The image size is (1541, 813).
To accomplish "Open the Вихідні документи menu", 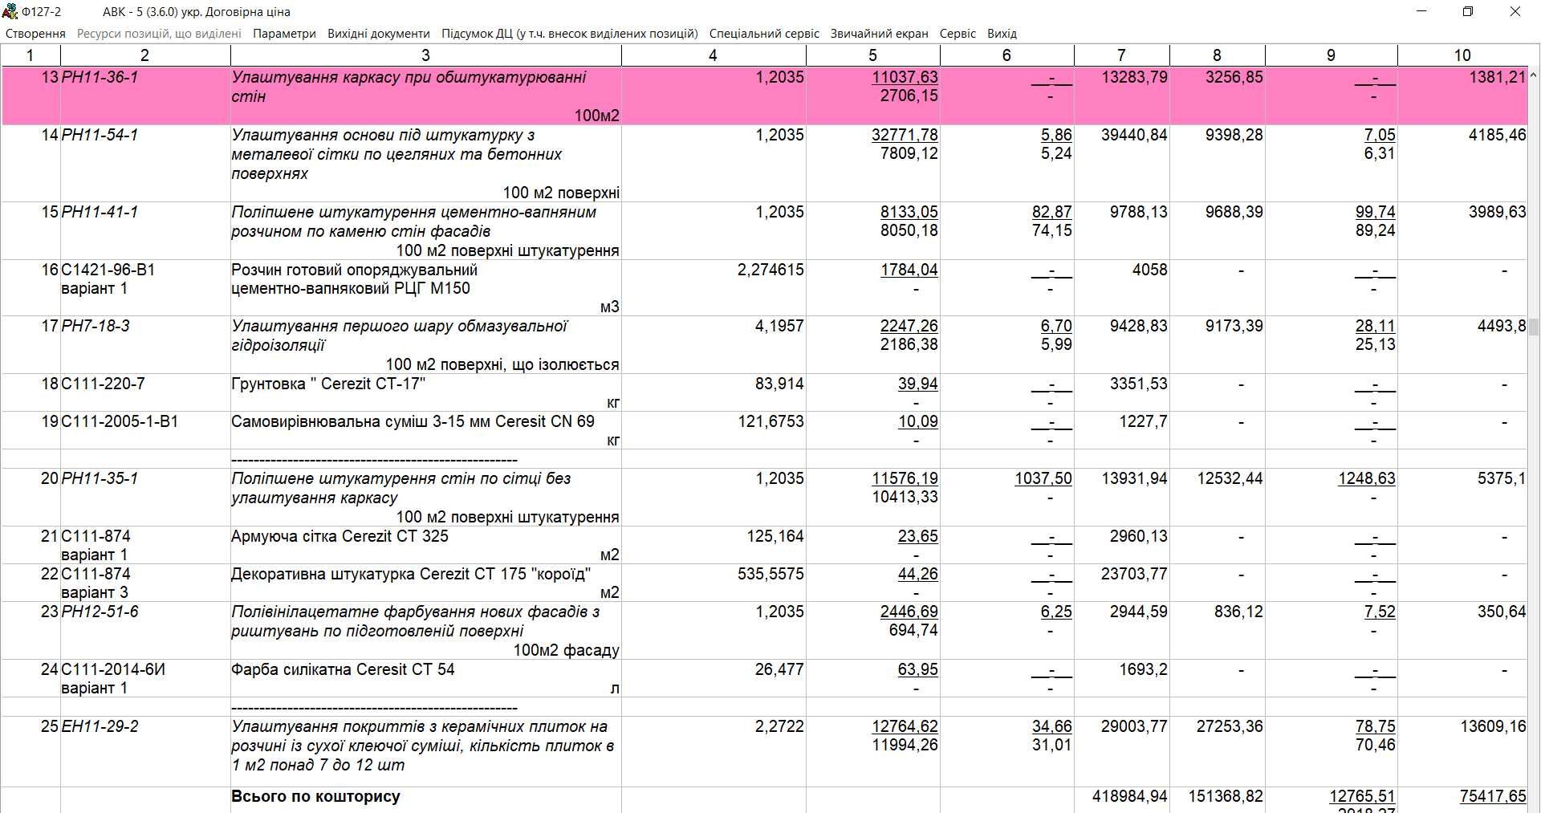I will [x=379, y=34].
